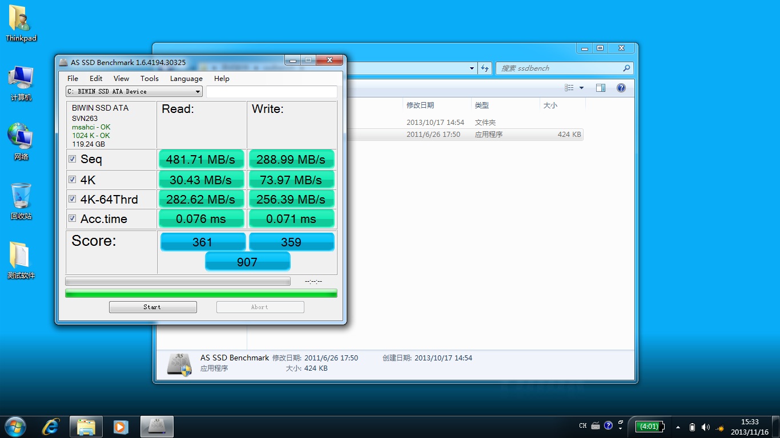Open the Explorer view options dropdown arrow
Image resolution: width=780 pixels, height=438 pixels.
pyautogui.click(x=581, y=88)
